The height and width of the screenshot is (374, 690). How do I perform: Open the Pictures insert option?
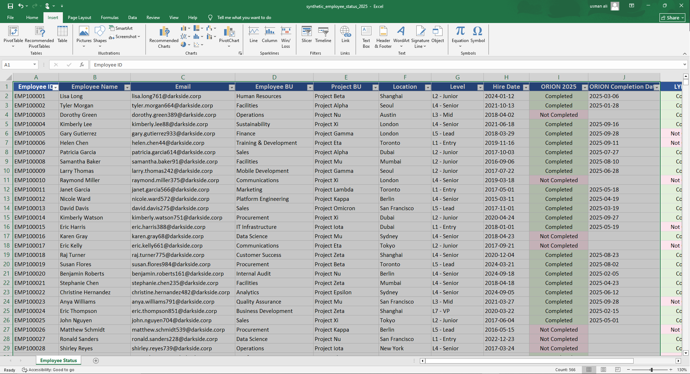tap(84, 37)
